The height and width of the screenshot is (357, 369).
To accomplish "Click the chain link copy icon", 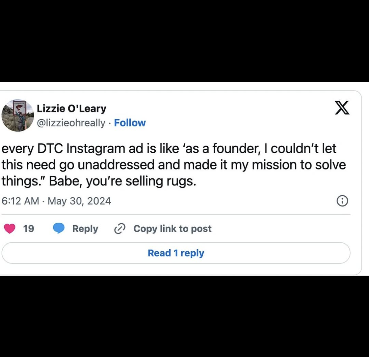I will (120, 228).
